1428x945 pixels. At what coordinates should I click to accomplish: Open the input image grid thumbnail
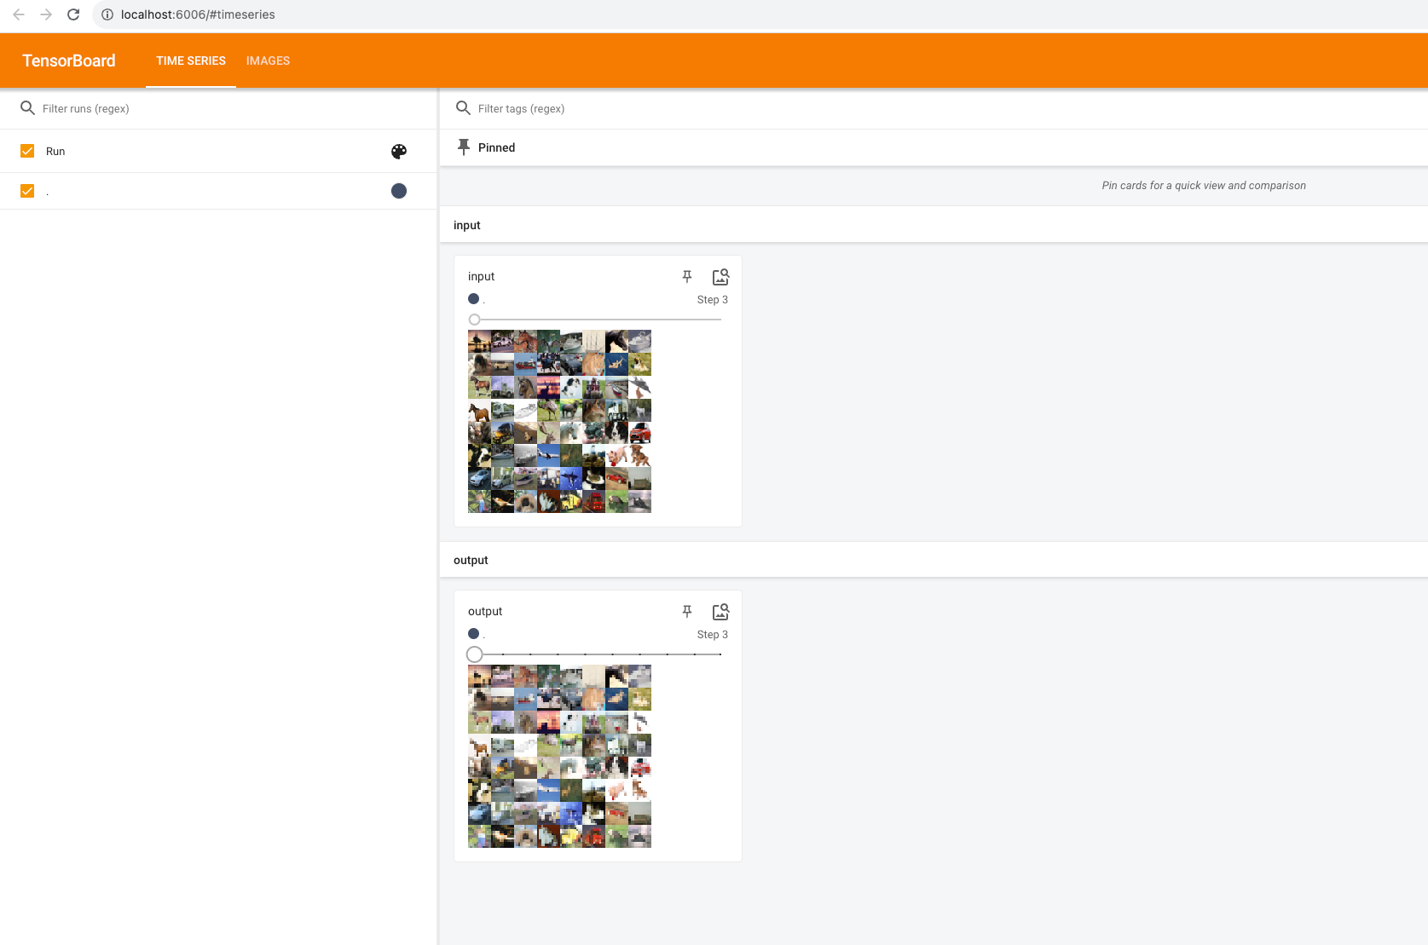pyautogui.click(x=559, y=421)
